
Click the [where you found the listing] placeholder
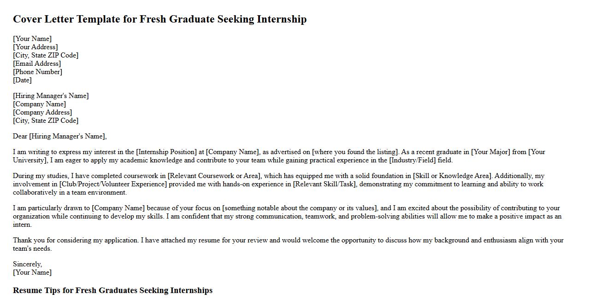355,152
